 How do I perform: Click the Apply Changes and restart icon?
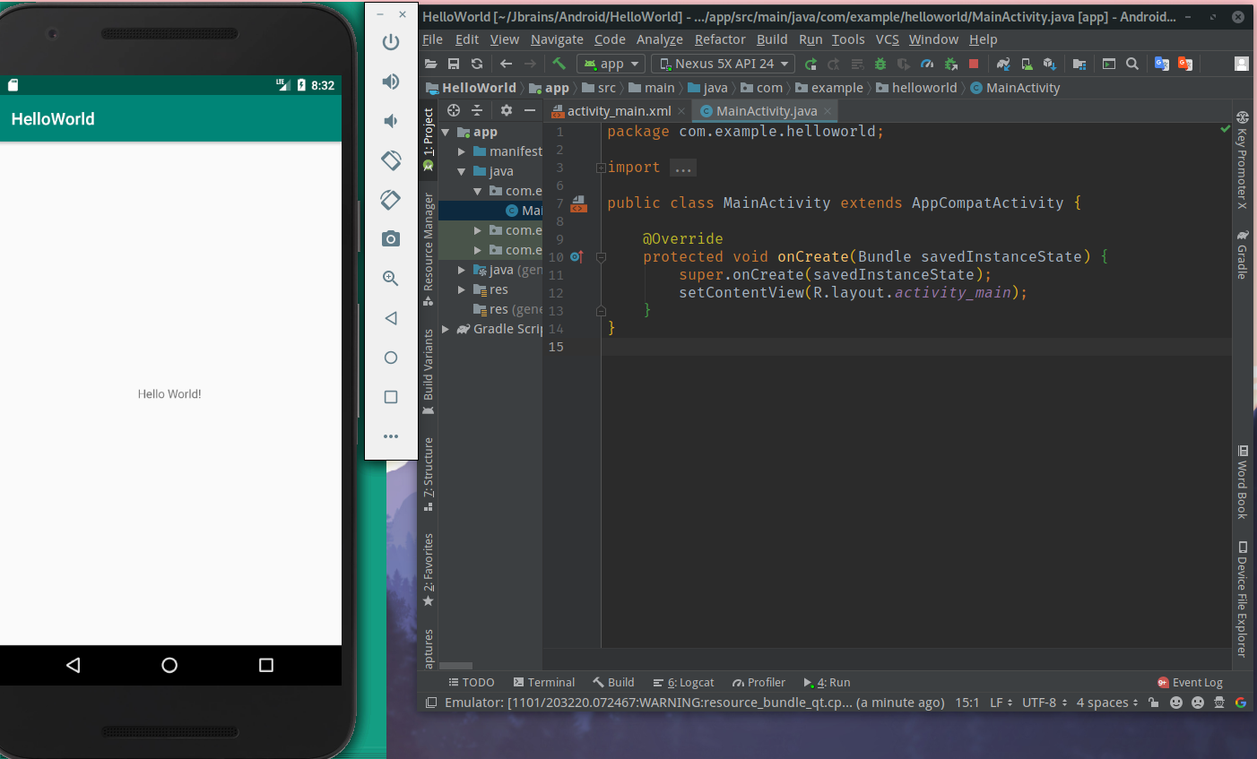(811, 64)
